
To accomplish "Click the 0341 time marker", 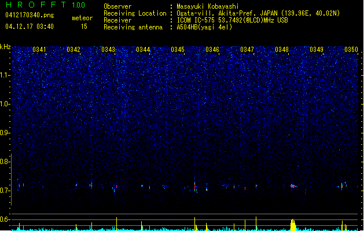I will click(39, 50).
